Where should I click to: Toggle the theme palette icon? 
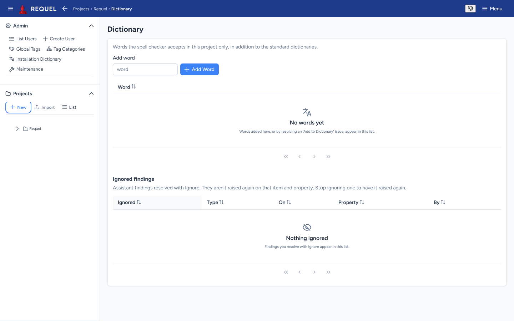click(470, 9)
